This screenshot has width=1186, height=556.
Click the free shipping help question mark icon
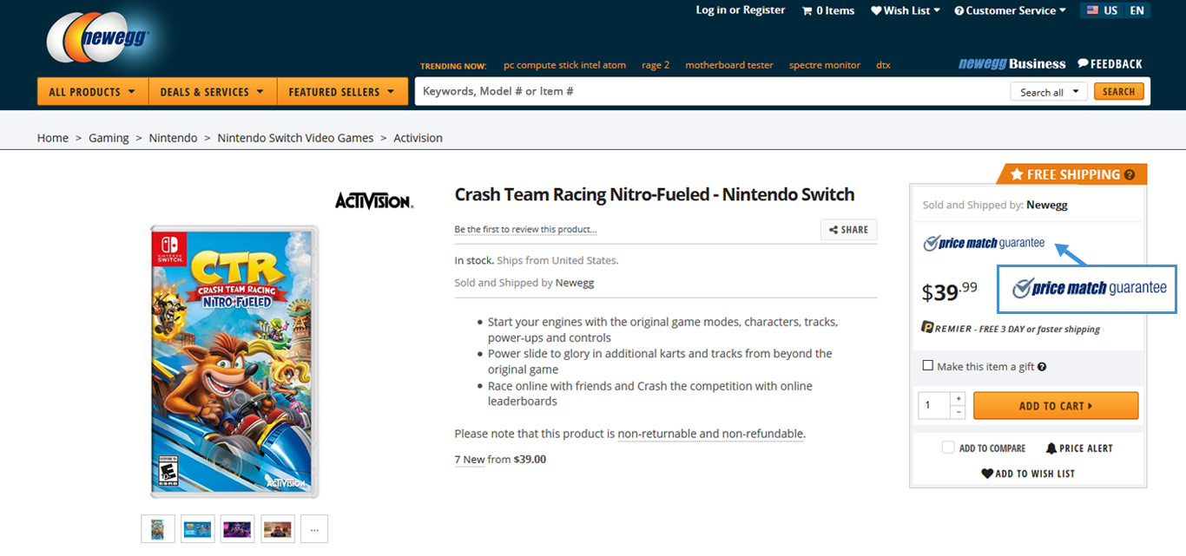[x=1130, y=175]
